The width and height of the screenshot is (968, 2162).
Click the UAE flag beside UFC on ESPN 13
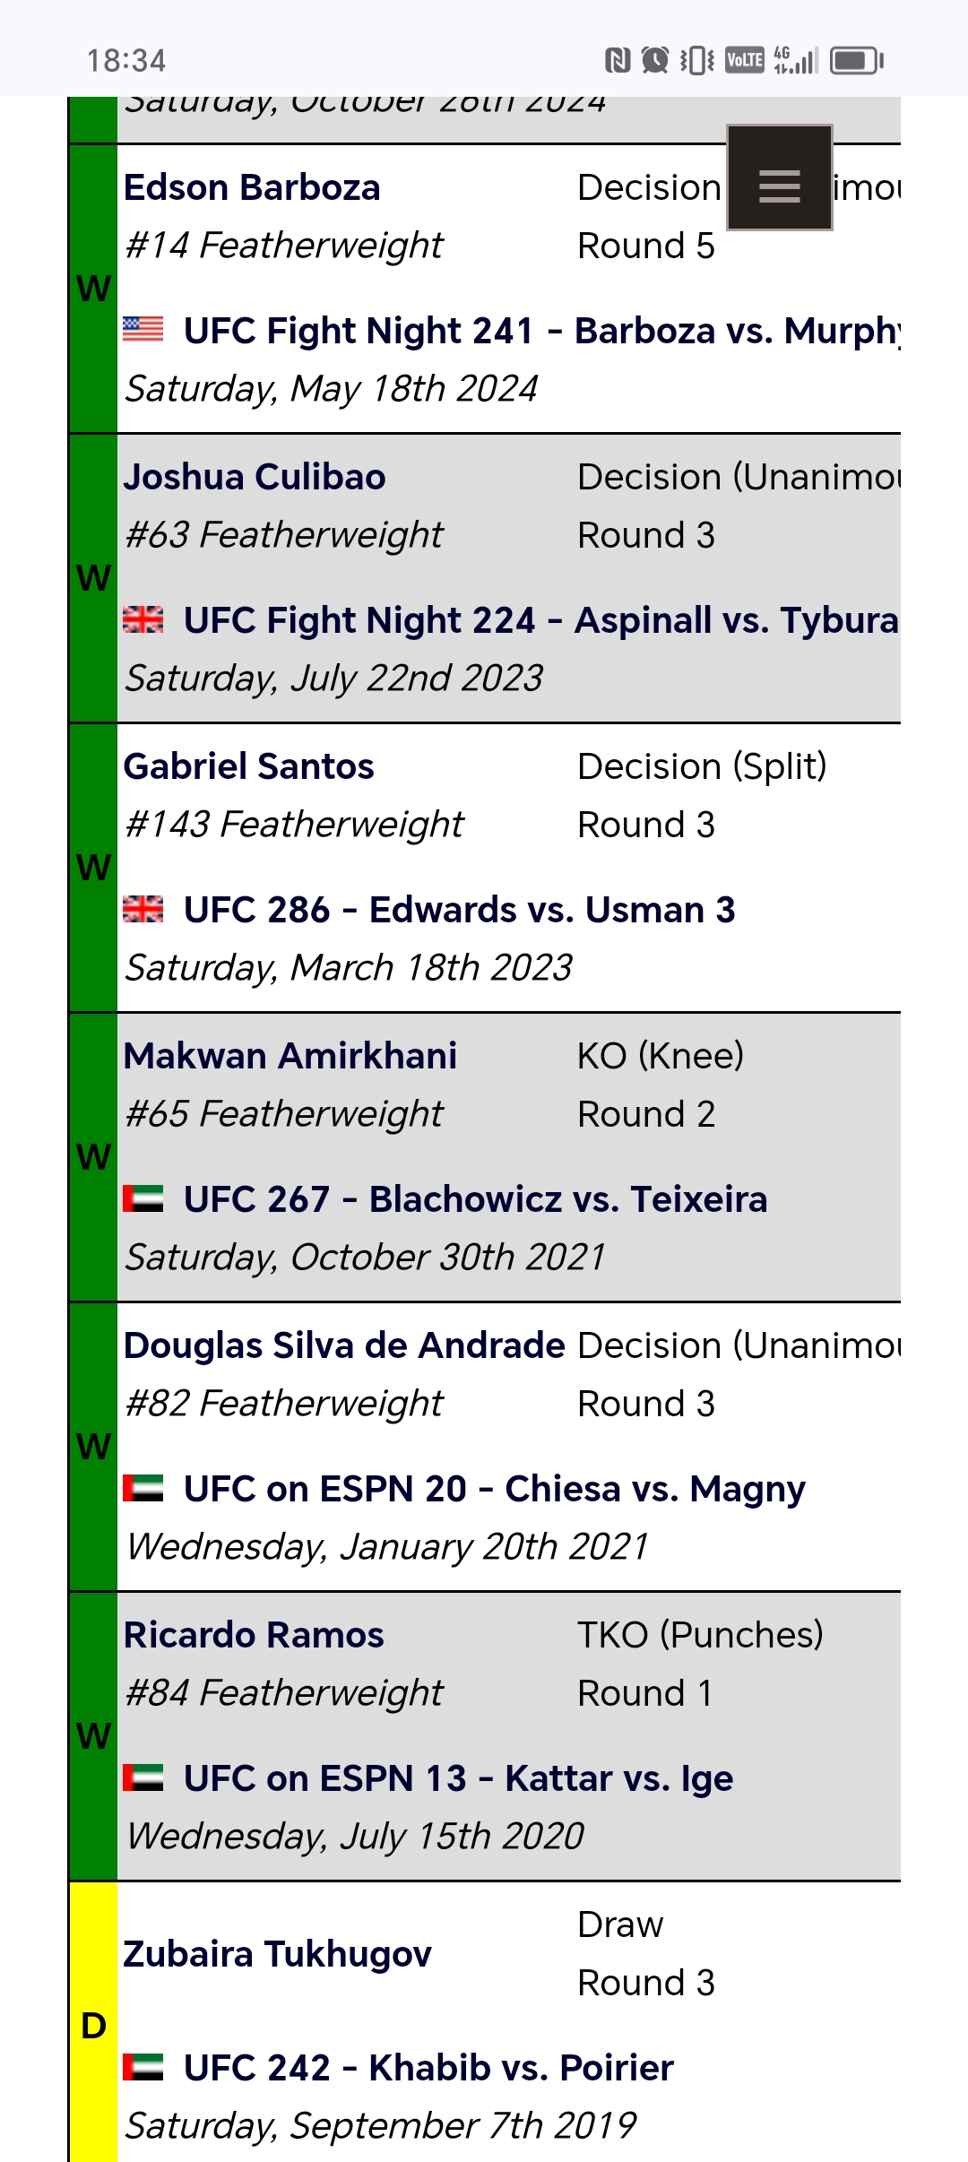tap(143, 1777)
